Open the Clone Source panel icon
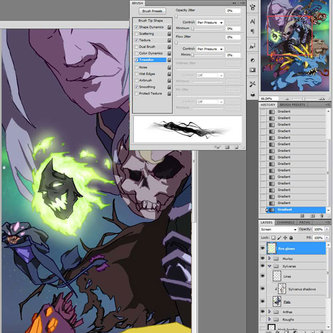 tap(253, 94)
